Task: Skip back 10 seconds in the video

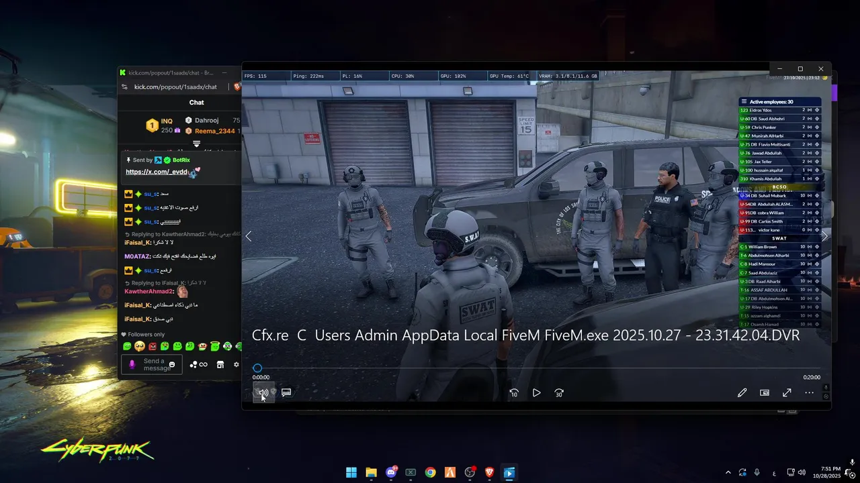Action: tap(514, 393)
